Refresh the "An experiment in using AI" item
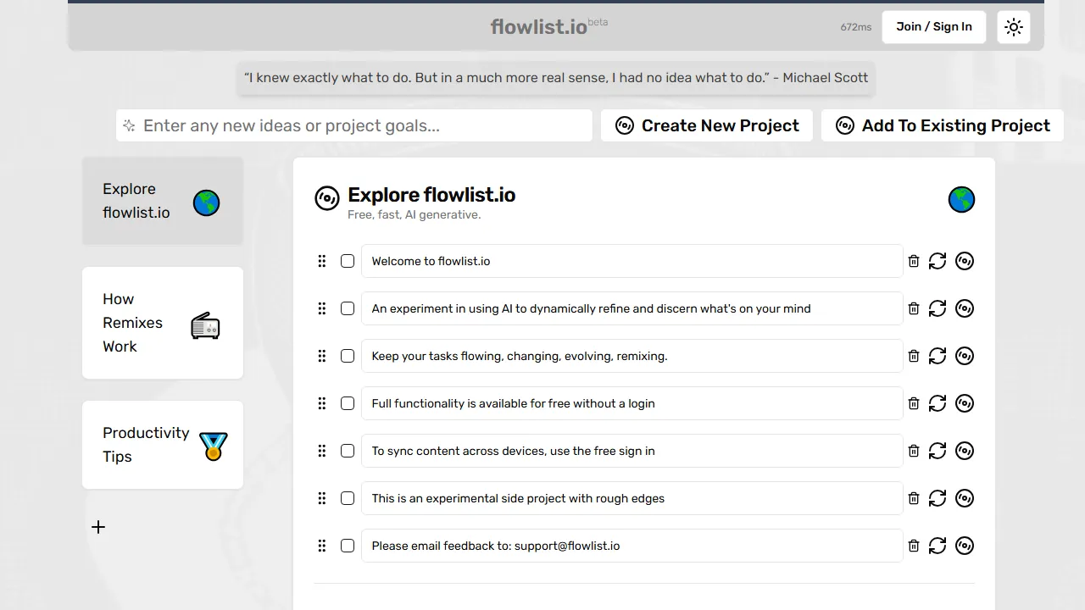Screen dimensions: 1085x610 pos(937,308)
